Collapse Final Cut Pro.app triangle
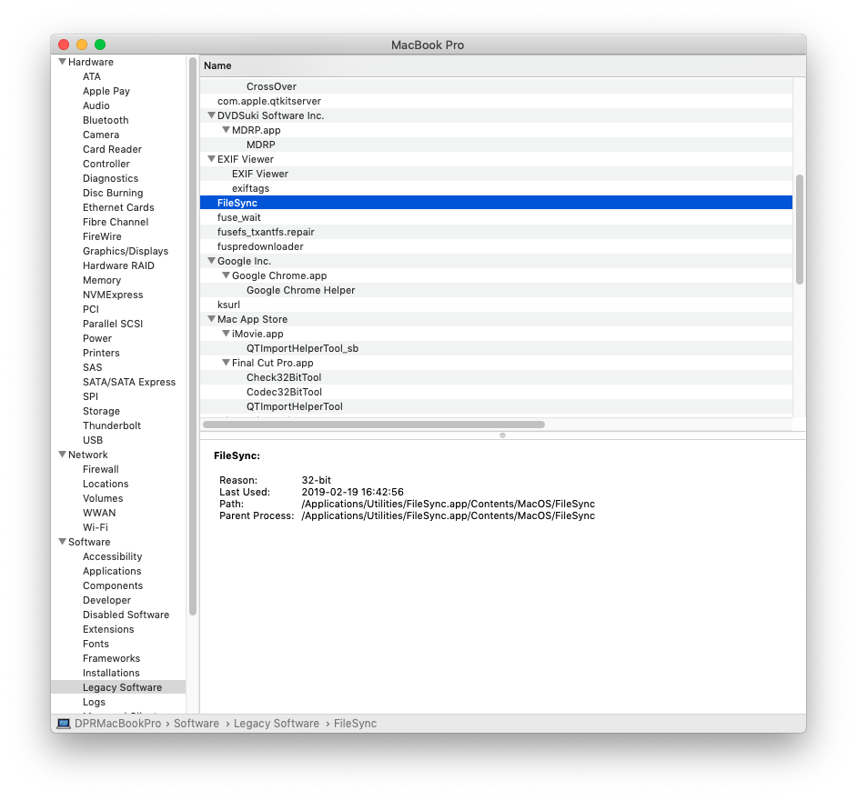Viewport: 857px width, 800px height. pyautogui.click(x=226, y=363)
